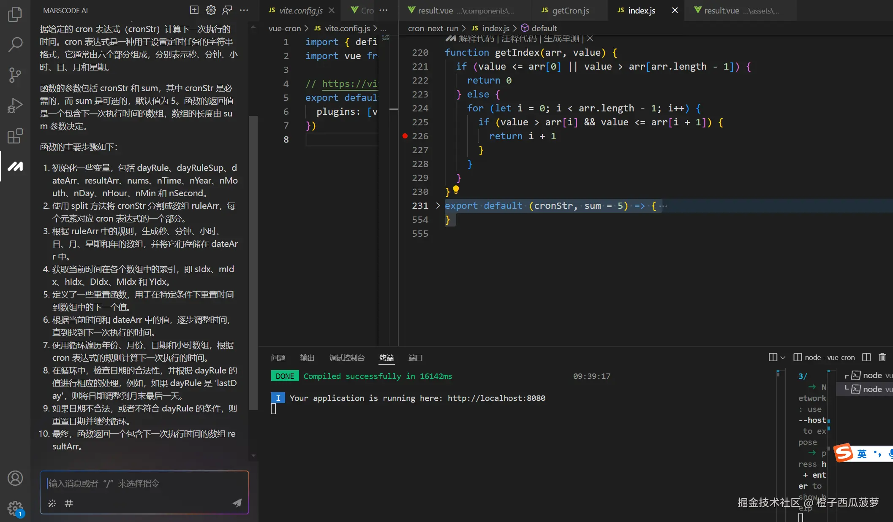Open MarsCode AI panel settings gear
Viewport: 893px width, 522px height.
coord(211,10)
